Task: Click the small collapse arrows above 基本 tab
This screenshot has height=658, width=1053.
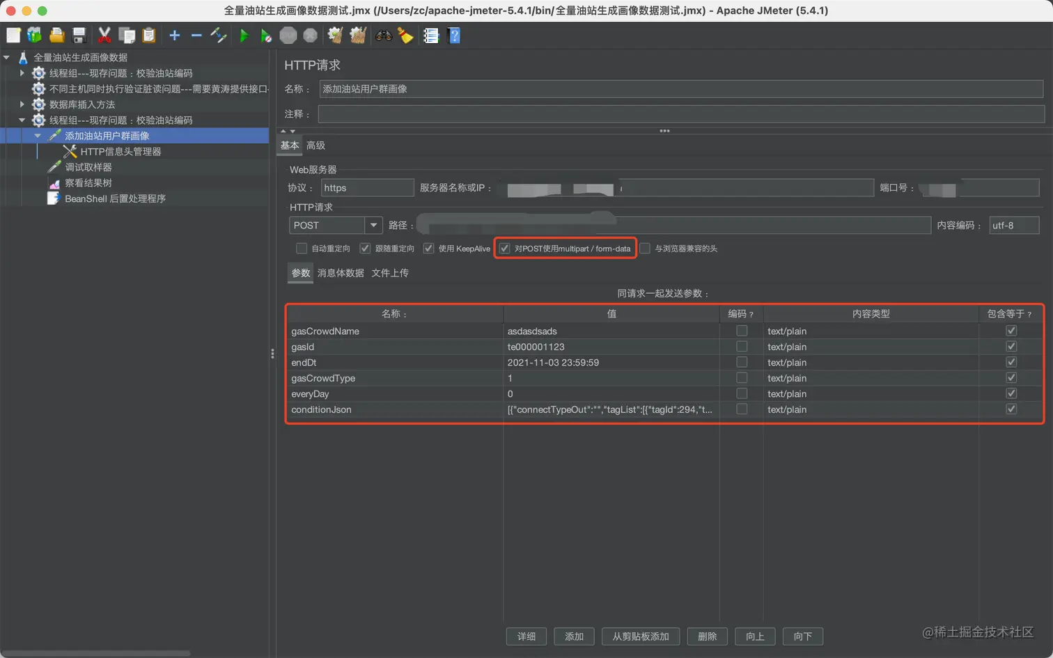Action: click(x=288, y=131)
